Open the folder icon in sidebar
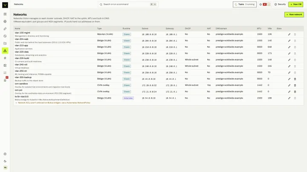The width and height of the screenshot is (307, 172). click(5, 43)
